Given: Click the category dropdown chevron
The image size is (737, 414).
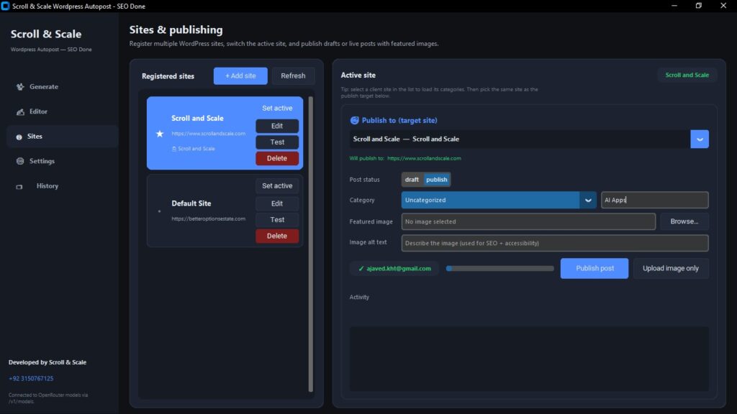Looking at the screenshot, I should point(588,200).
